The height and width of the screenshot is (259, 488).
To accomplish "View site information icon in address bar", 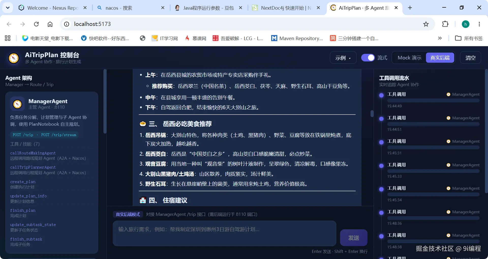I will tap(67, 24).
